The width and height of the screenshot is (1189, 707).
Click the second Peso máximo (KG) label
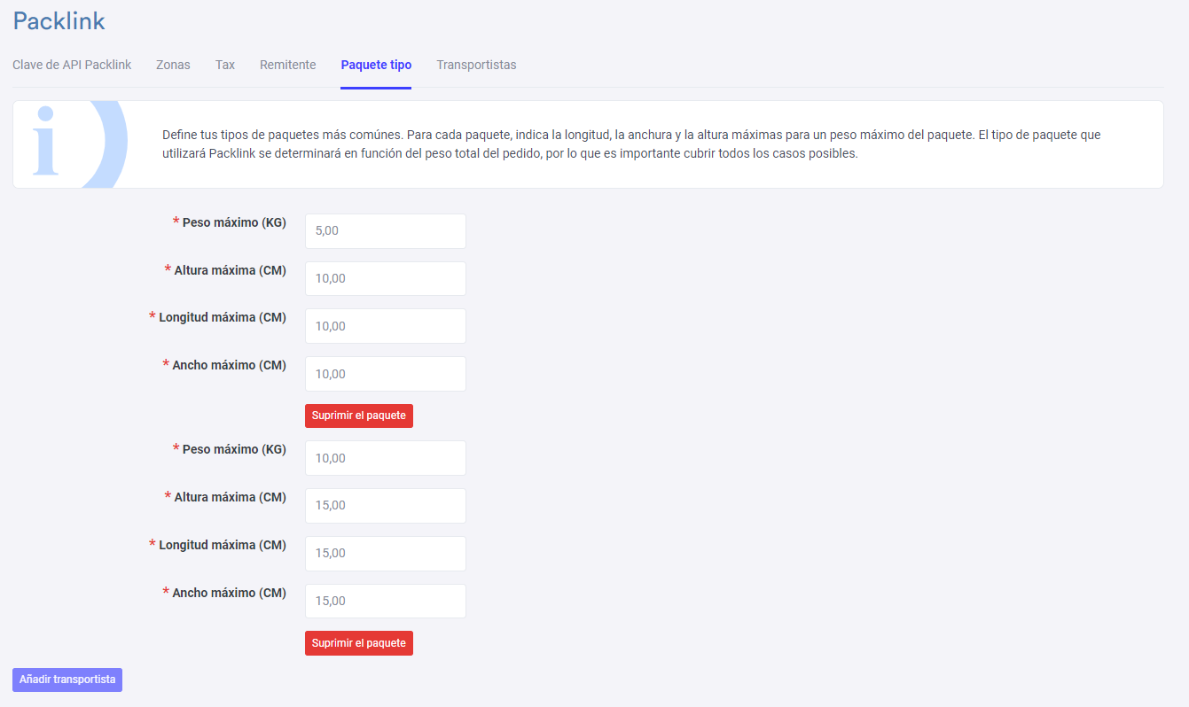[x=234, y=449]
